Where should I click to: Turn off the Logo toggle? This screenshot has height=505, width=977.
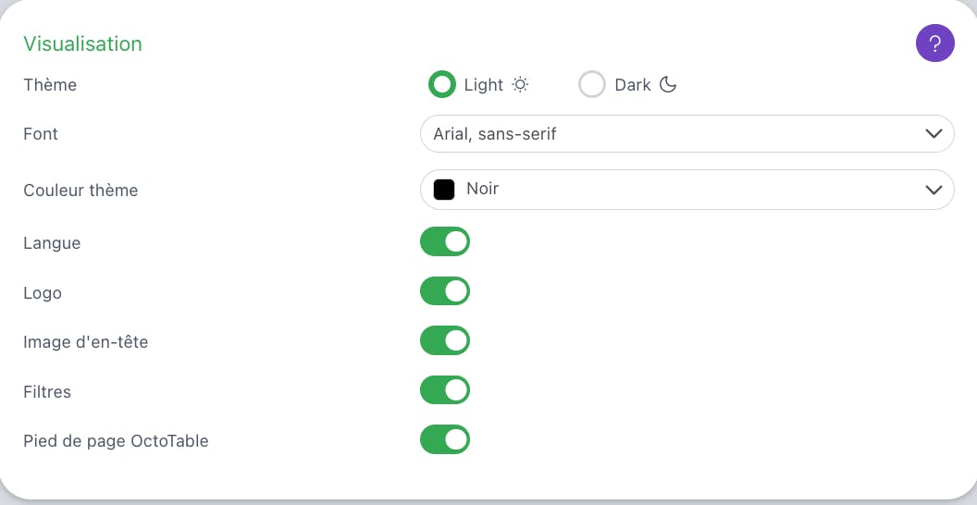click(445, 292)
